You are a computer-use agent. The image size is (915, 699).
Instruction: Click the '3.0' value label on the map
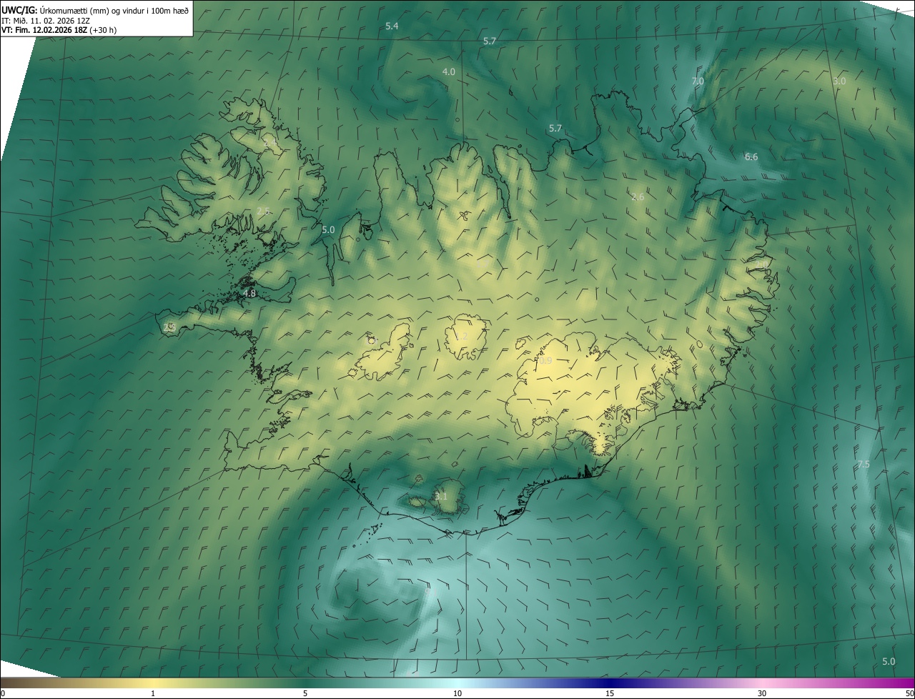point(839,81)
